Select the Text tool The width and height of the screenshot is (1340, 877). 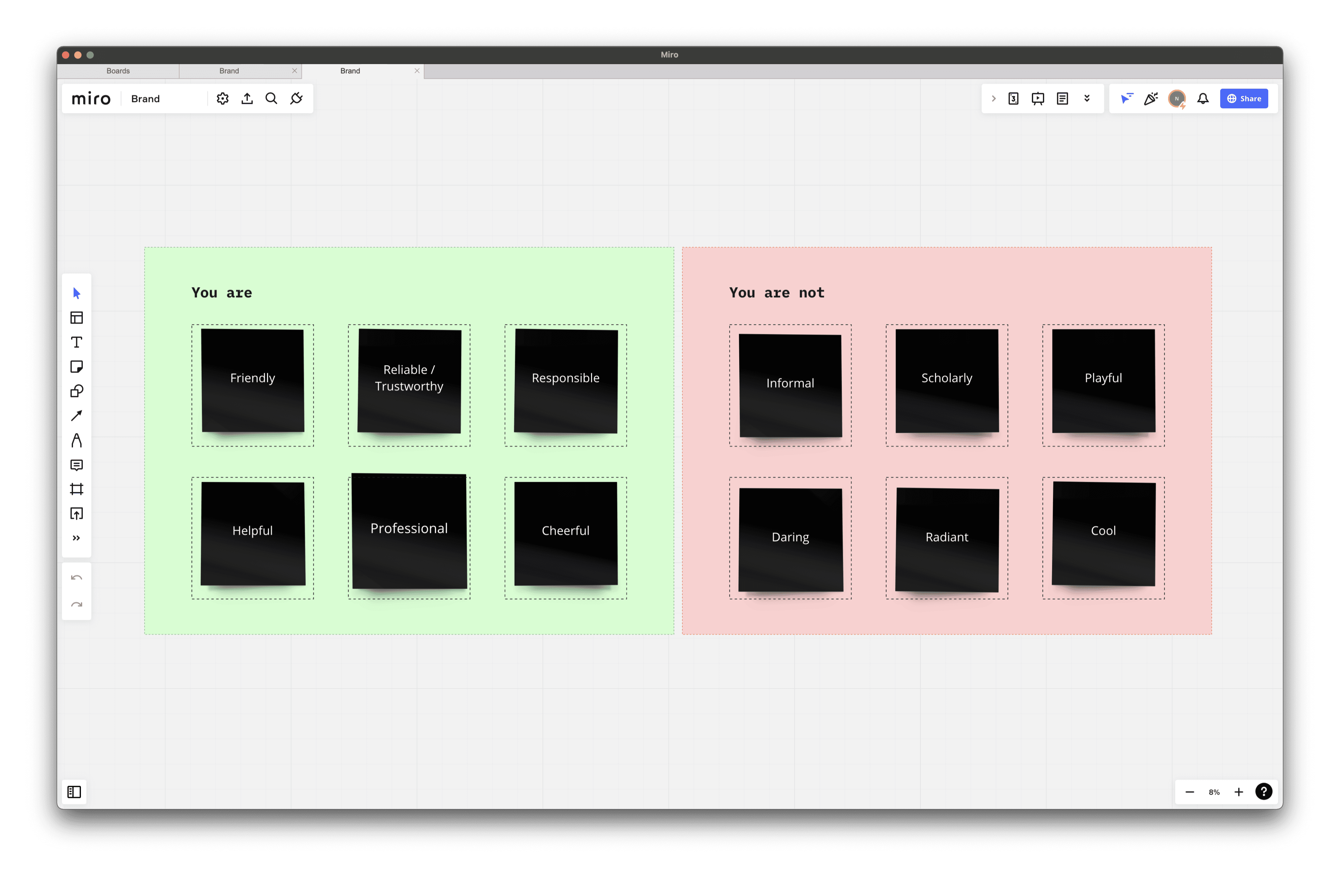coord(76,342)
